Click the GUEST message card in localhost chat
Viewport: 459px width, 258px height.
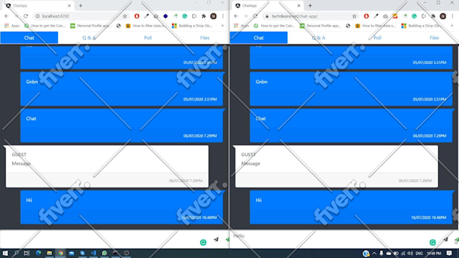click(x=107, y=166)
